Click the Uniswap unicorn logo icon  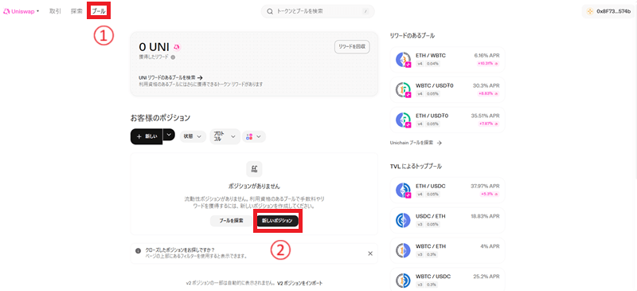[6, 11]
